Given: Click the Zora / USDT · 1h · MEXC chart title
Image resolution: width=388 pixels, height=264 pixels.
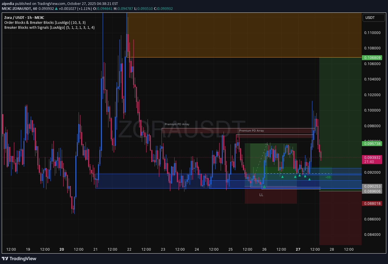Looking at the screenshot, I should [24, 17].
